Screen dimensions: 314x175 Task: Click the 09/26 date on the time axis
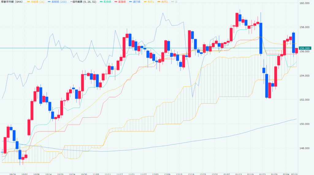tap(13, 173)
